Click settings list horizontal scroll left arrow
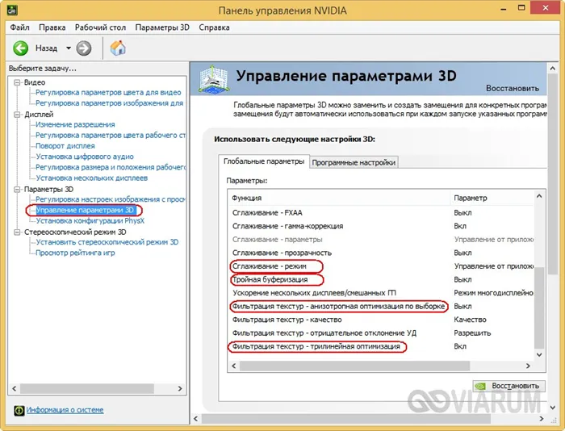The width and height of the screenshot is (565, 431). point(234,366)
